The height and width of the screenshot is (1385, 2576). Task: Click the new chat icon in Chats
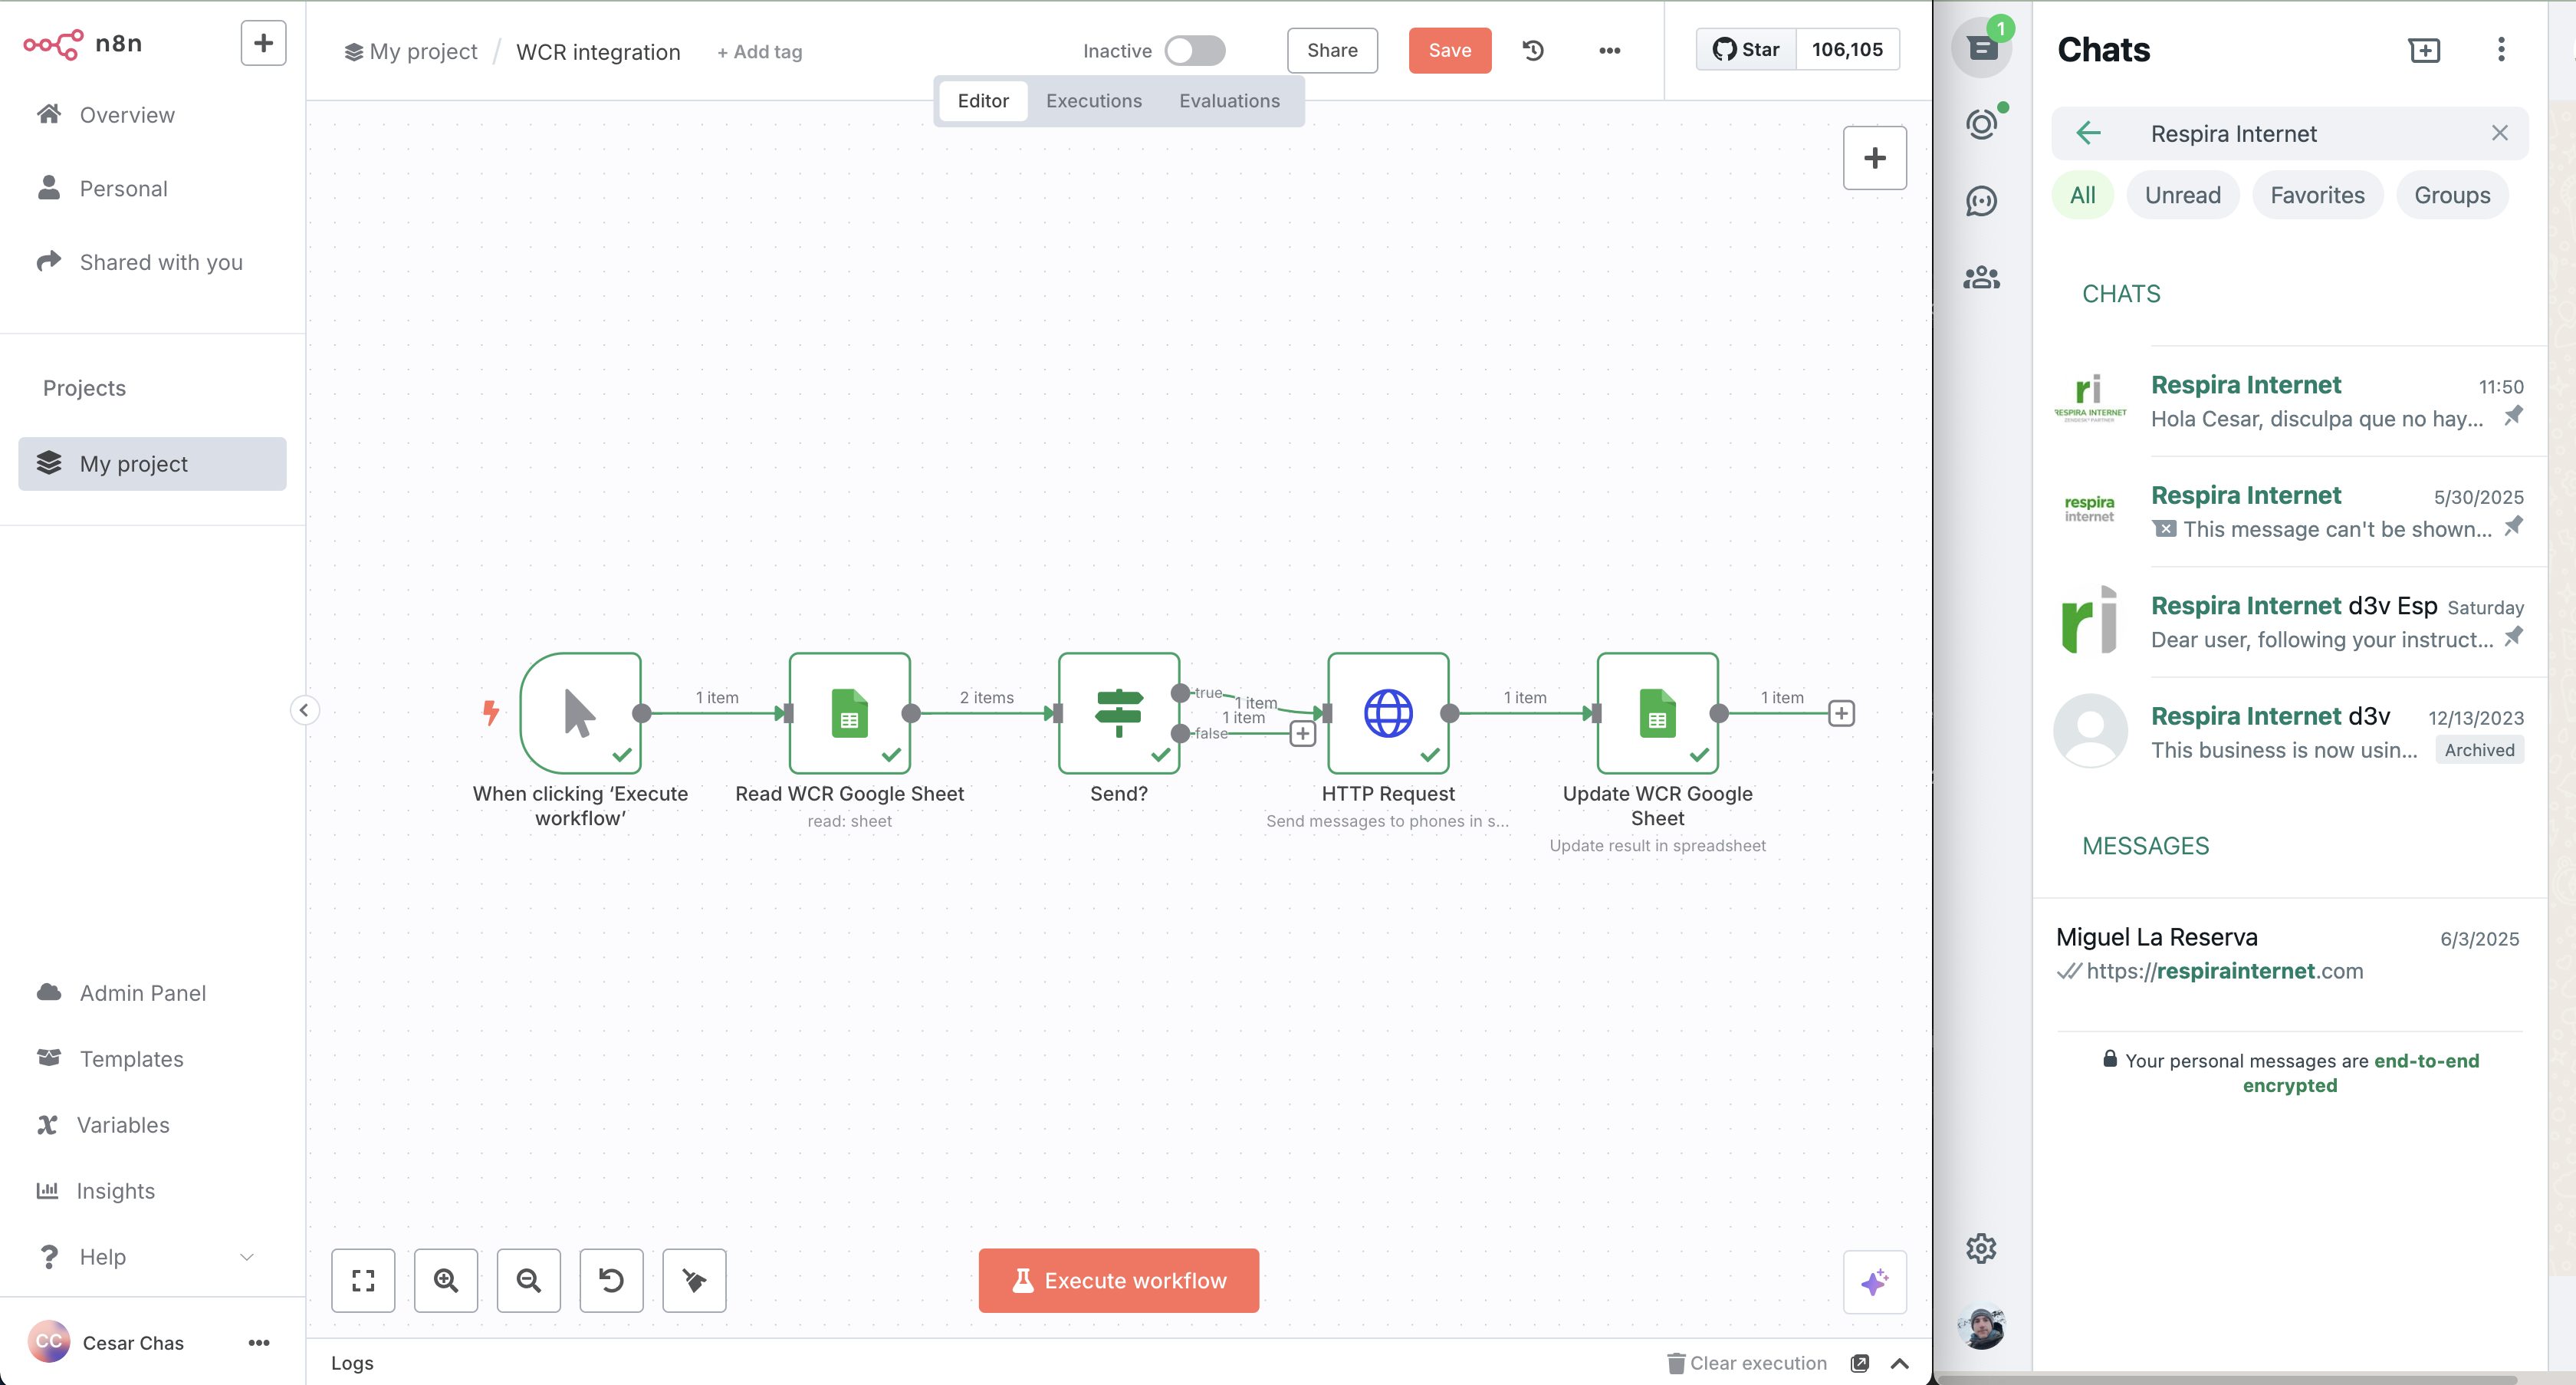[x=2424, y=50]
